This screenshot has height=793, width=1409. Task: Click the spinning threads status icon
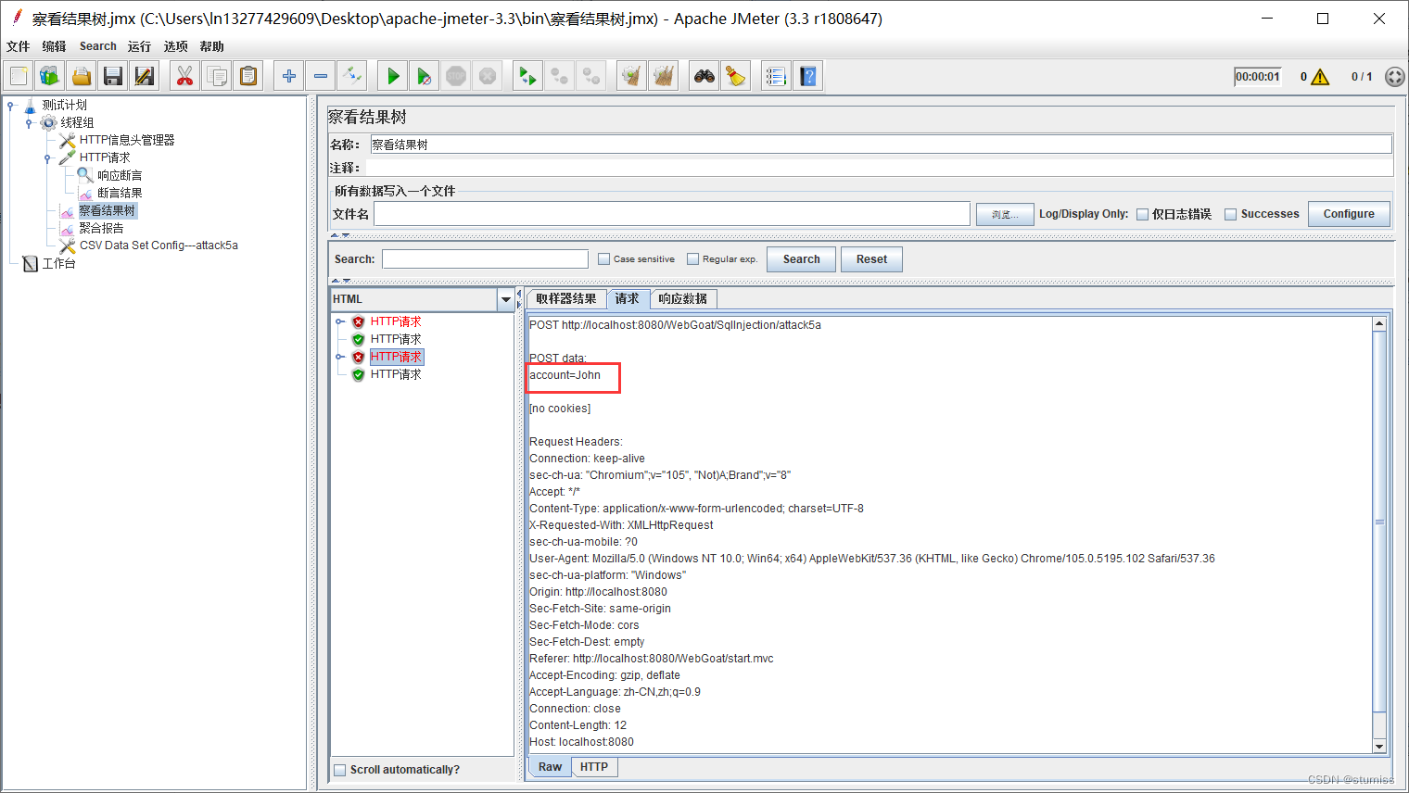[x=1394, y=77]
